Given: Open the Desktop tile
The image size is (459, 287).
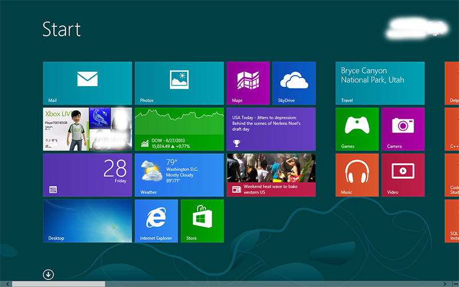Looking at the screenshot, I should 87,221.
